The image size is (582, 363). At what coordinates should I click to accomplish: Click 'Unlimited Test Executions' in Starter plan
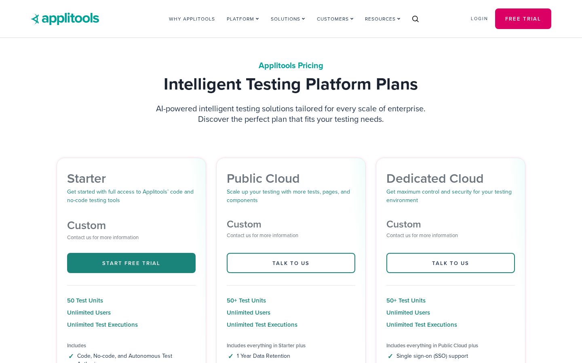click(102, 325)
